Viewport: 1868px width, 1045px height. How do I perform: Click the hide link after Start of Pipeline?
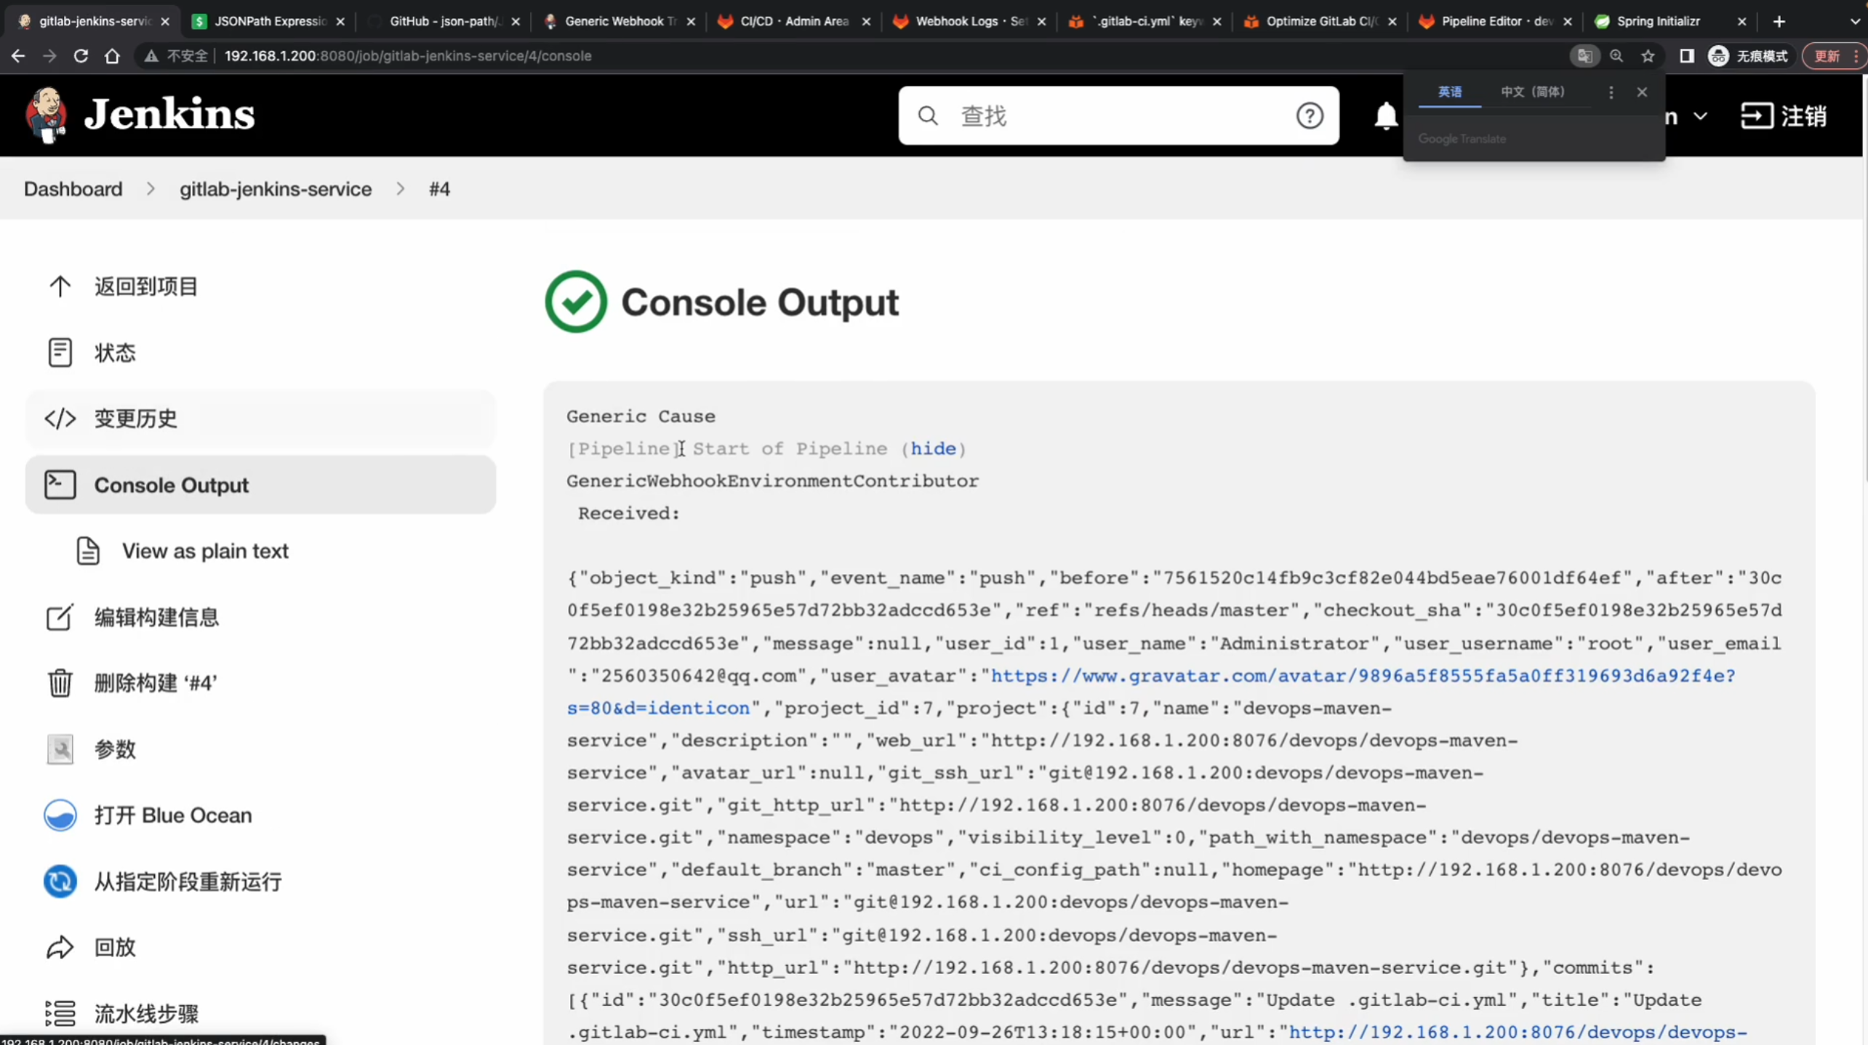[x=934, y=448]
